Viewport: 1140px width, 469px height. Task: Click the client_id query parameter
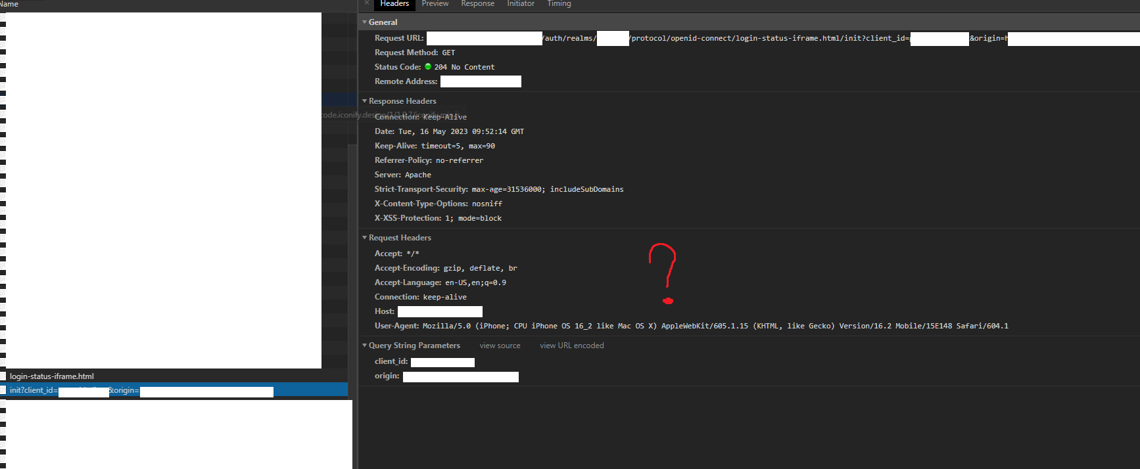[x=425, y=362]
